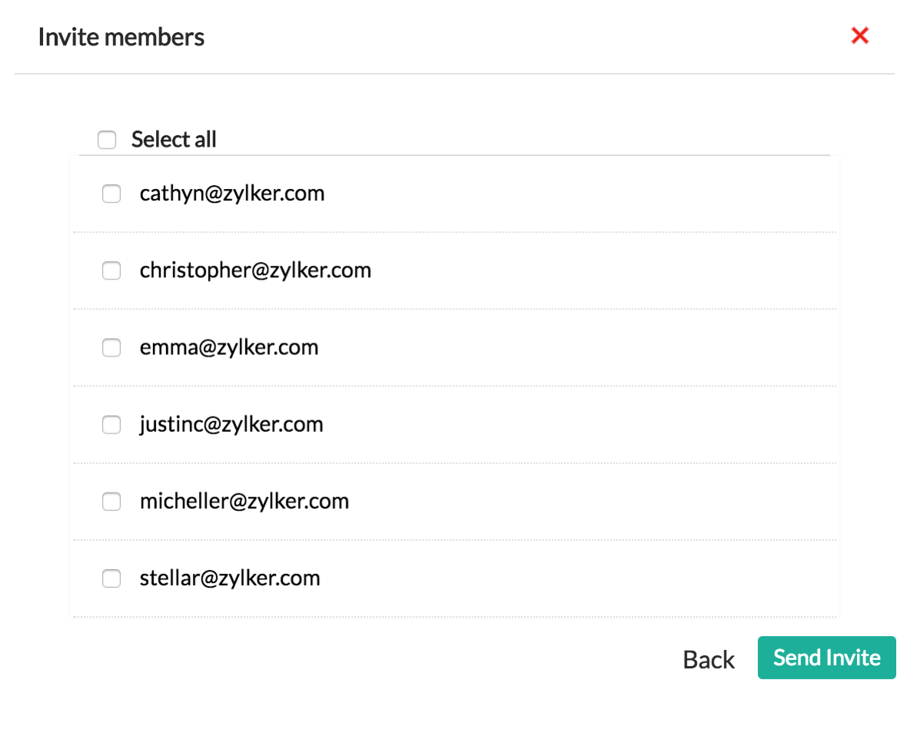Tick the Select all checkbox
This screenshot has width=907, height=733.
(107, 140)
